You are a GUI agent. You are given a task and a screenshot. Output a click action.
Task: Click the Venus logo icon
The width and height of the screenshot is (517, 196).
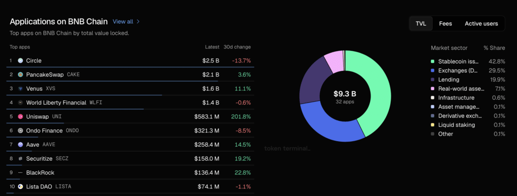[20, 89]
